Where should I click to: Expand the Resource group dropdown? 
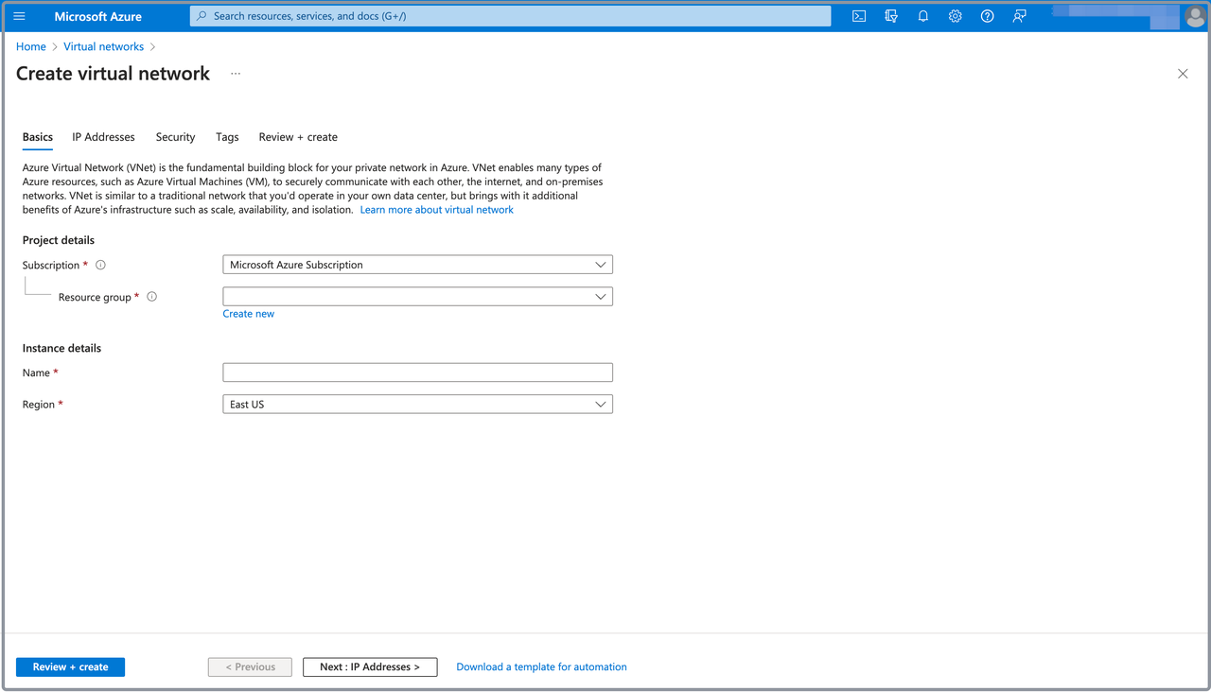pos(417,297)
